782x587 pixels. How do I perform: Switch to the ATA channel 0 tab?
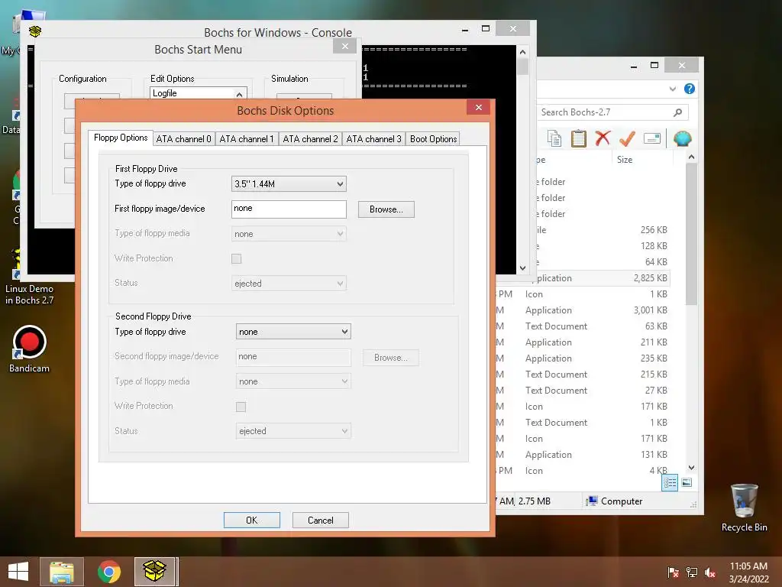pos(183,139)
